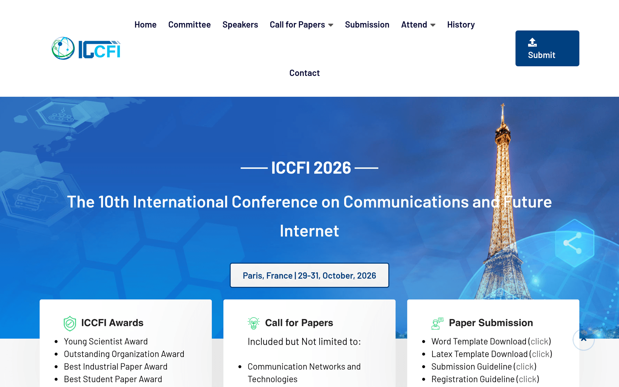619x387 pixels.
Task: Click the blue Submit button
Action: coord(547,48)
